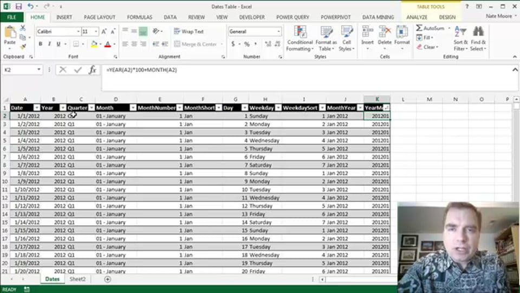Click Merge & Center
Image resolution: width=520 pixels, height=293 pixels.
(x=196, y=44)
